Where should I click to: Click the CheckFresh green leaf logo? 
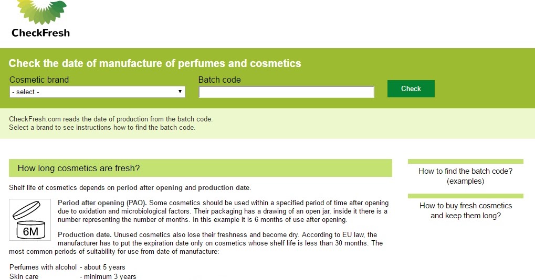coord(41,12)
